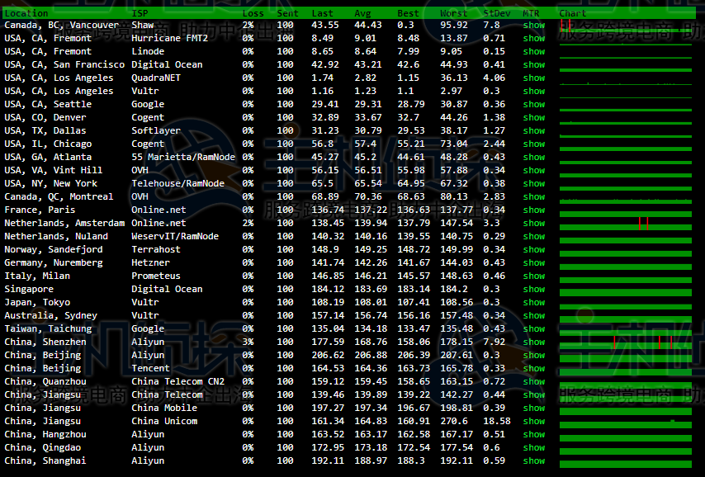Show MTR for France, Paris Online.net
705x477 pixels.
click(x=533, y=210)
